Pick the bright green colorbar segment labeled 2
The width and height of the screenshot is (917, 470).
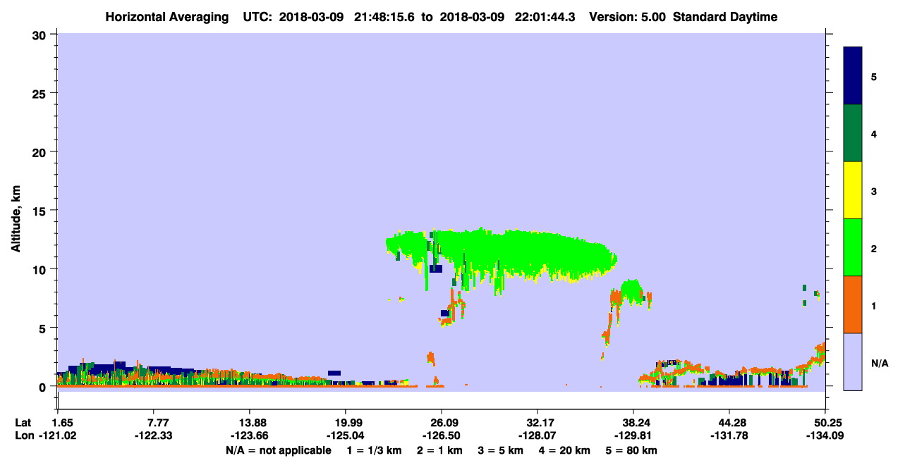(853, 247)
